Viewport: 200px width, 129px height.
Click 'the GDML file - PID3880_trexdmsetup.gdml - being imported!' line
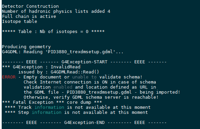pyautogui.click(x=102, y=92)
